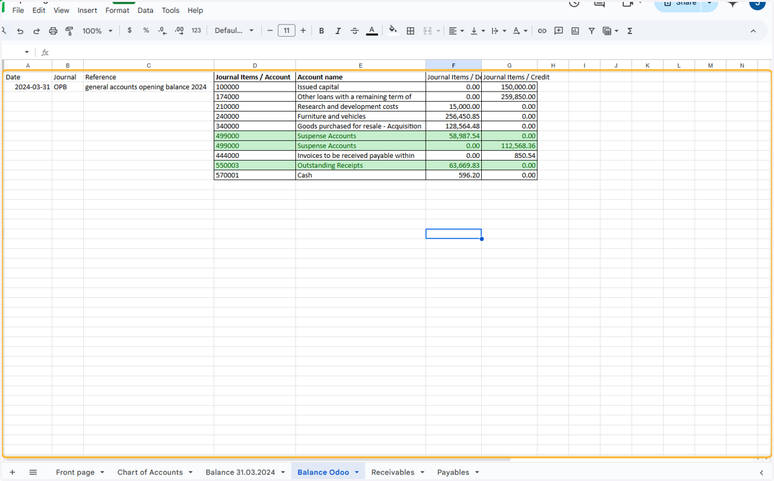This screenshot has height=481, width=774.
Task: Open Gemini sparkle icon
Action: 733,3
